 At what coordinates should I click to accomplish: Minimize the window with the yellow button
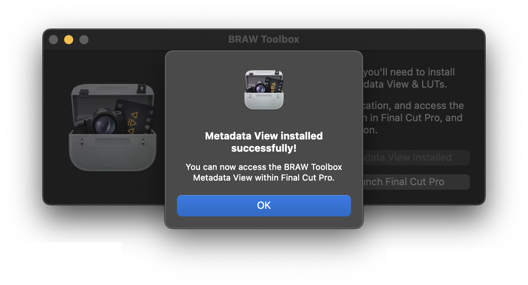tap(69, 40)
